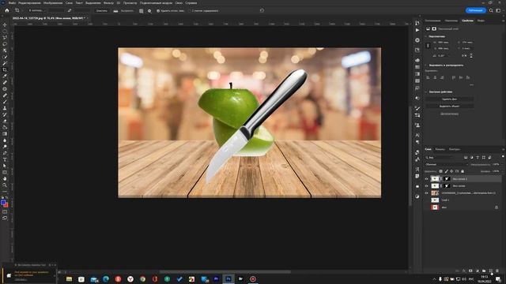This screenshot has width=506, height=284.
Task: Select the Gradient tool
Action: point(5,133)
